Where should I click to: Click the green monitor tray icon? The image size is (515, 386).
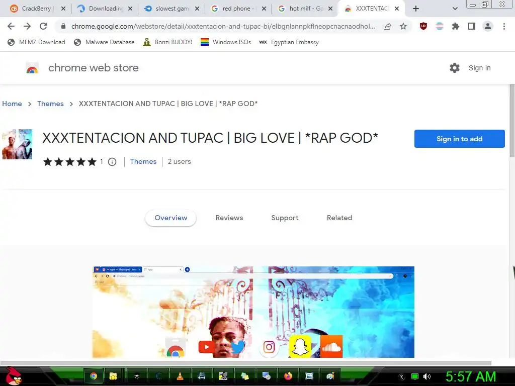coord(415,376)
